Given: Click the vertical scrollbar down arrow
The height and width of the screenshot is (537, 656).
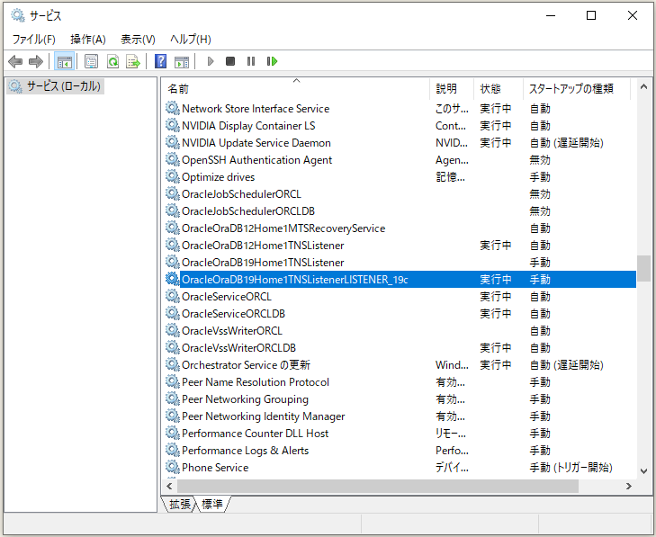Looking at the screenshot, I should (x=643, y=471).
